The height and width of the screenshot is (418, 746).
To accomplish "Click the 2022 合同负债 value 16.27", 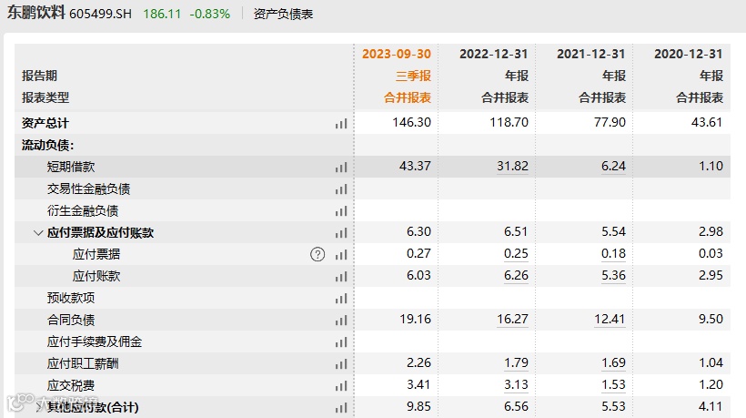I will click(512, 319).
